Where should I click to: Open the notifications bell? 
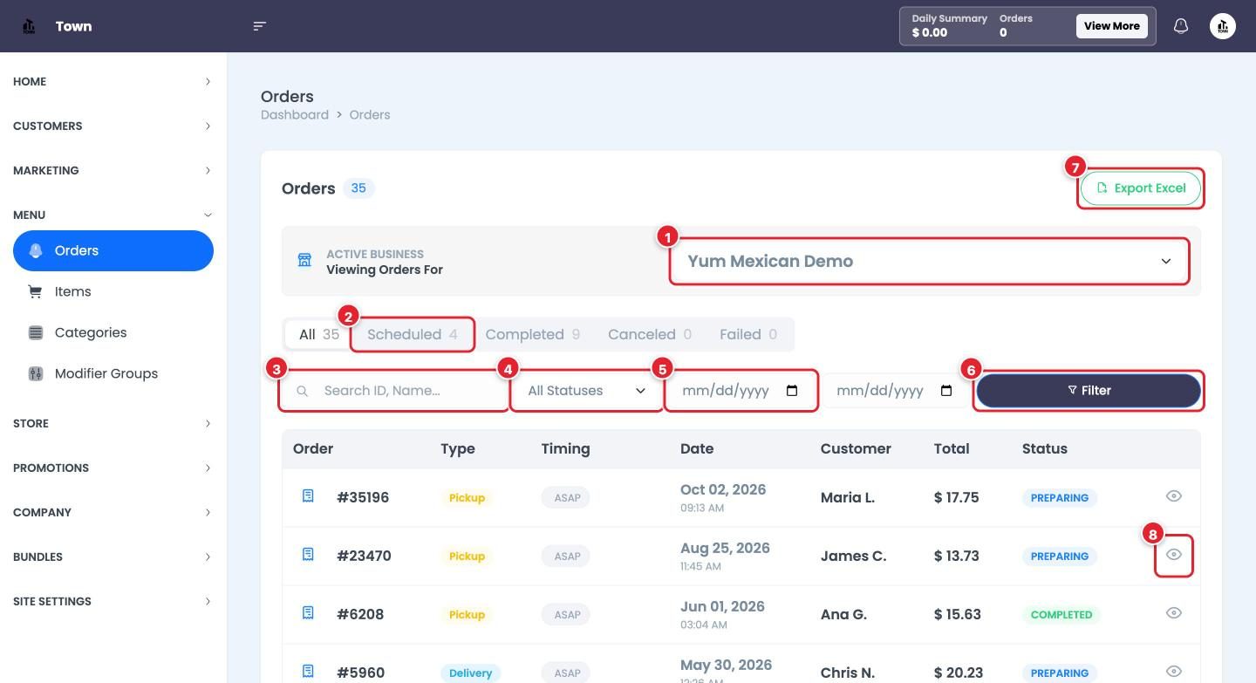1181,26
